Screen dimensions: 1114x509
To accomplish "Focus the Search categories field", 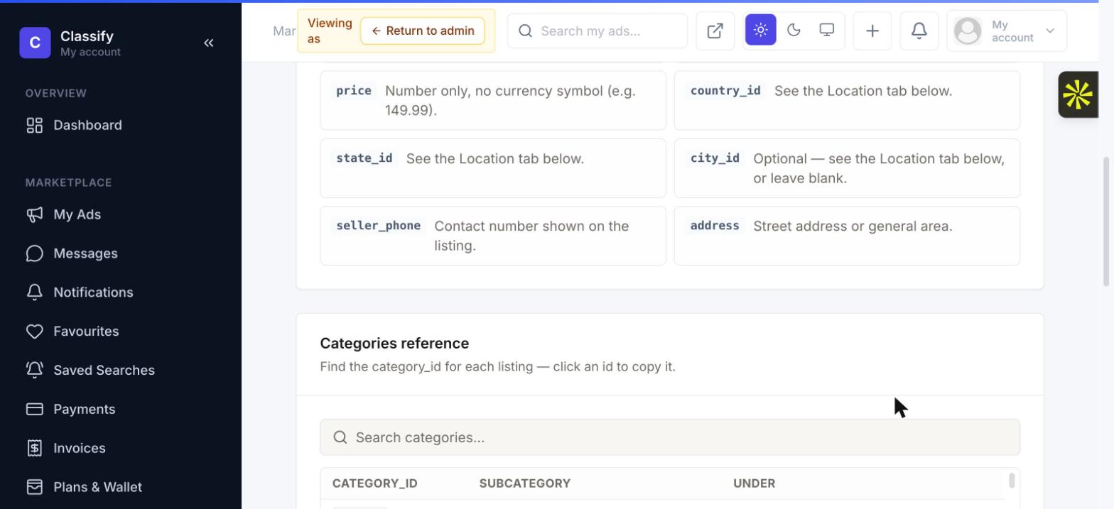I will click(x=670, y=437).
